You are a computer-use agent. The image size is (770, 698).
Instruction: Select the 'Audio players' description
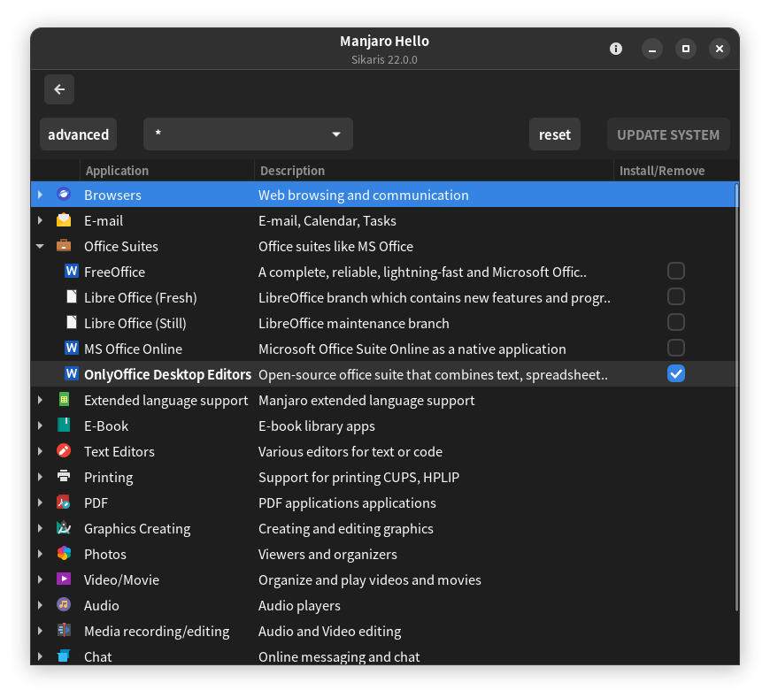coord(299,605)
